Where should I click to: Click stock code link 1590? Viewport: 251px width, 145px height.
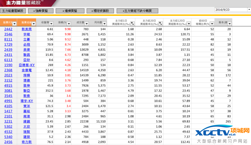pyautogui.click(x=8, y=65)
